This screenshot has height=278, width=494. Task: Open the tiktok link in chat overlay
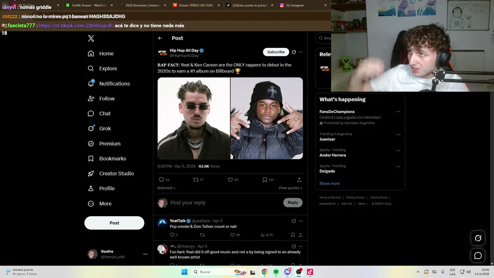tap(76, 25)
